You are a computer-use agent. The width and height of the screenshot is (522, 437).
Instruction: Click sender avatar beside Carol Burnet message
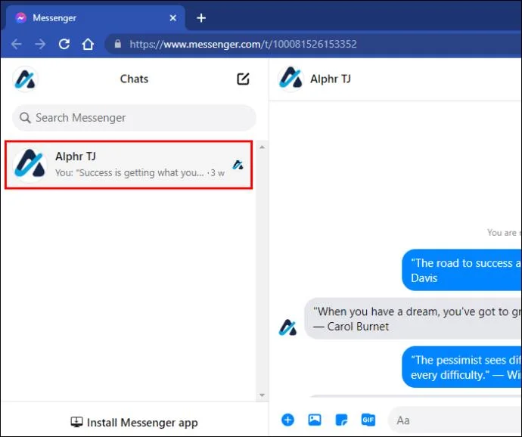click(287, 327)
